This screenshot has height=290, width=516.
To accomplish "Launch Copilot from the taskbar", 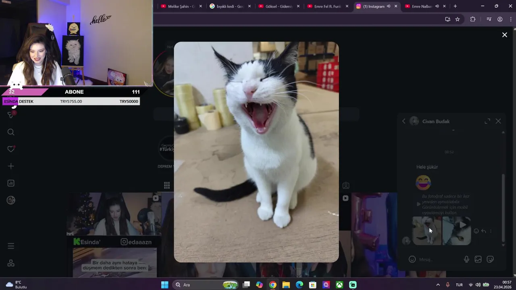I will pos(259,285).
